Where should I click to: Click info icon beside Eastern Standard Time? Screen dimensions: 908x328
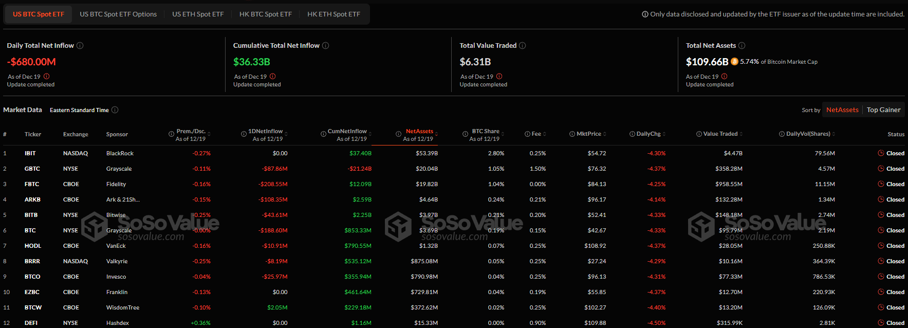tap(115, 110)
